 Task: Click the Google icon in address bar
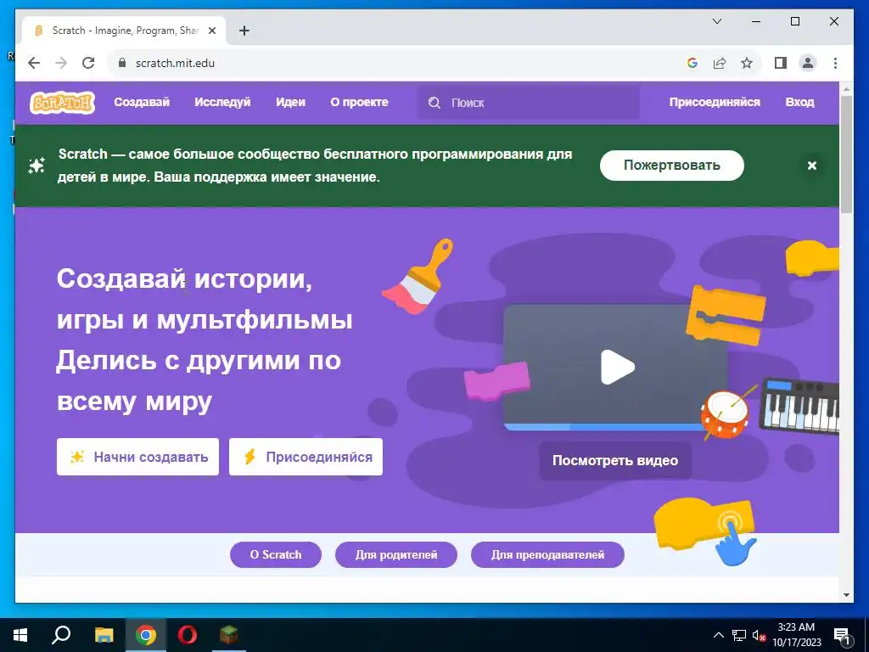pos(692,63)
